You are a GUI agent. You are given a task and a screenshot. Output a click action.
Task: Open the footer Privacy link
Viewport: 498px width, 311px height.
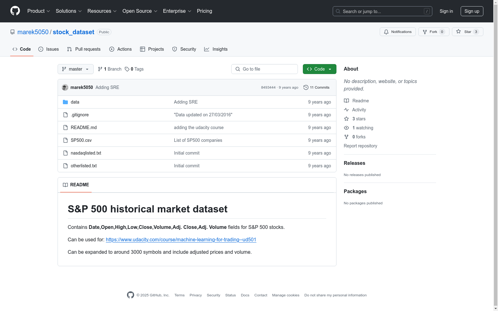(195, 295)
